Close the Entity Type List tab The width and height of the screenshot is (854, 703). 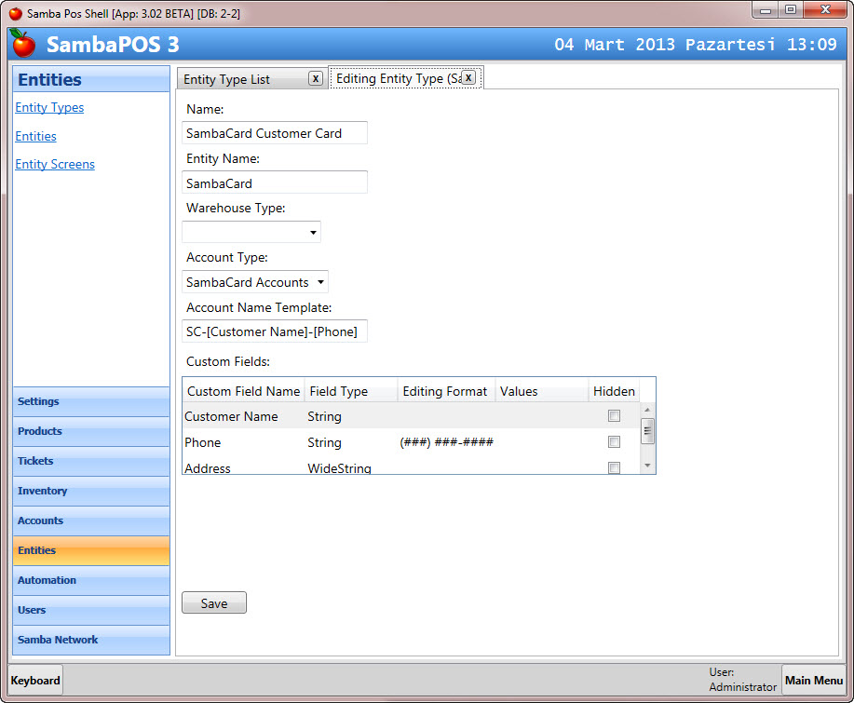pos(316,79)
